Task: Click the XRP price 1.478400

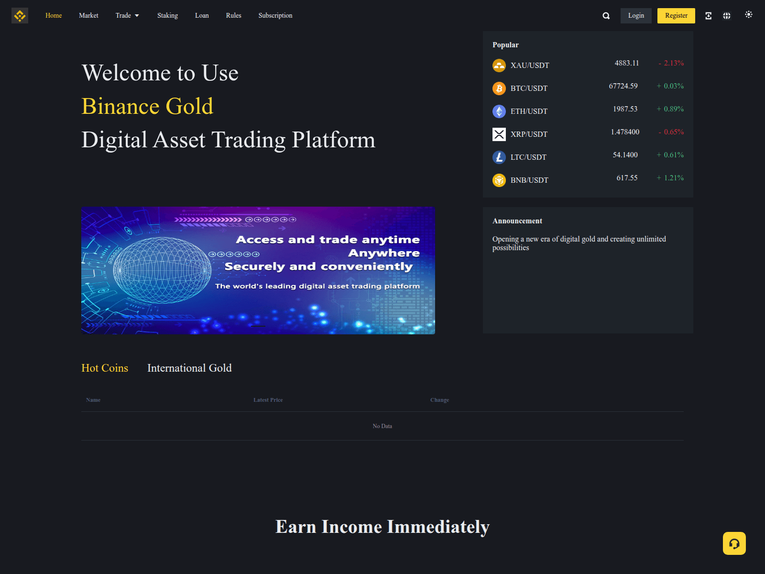Action: (x=625, y=132)
